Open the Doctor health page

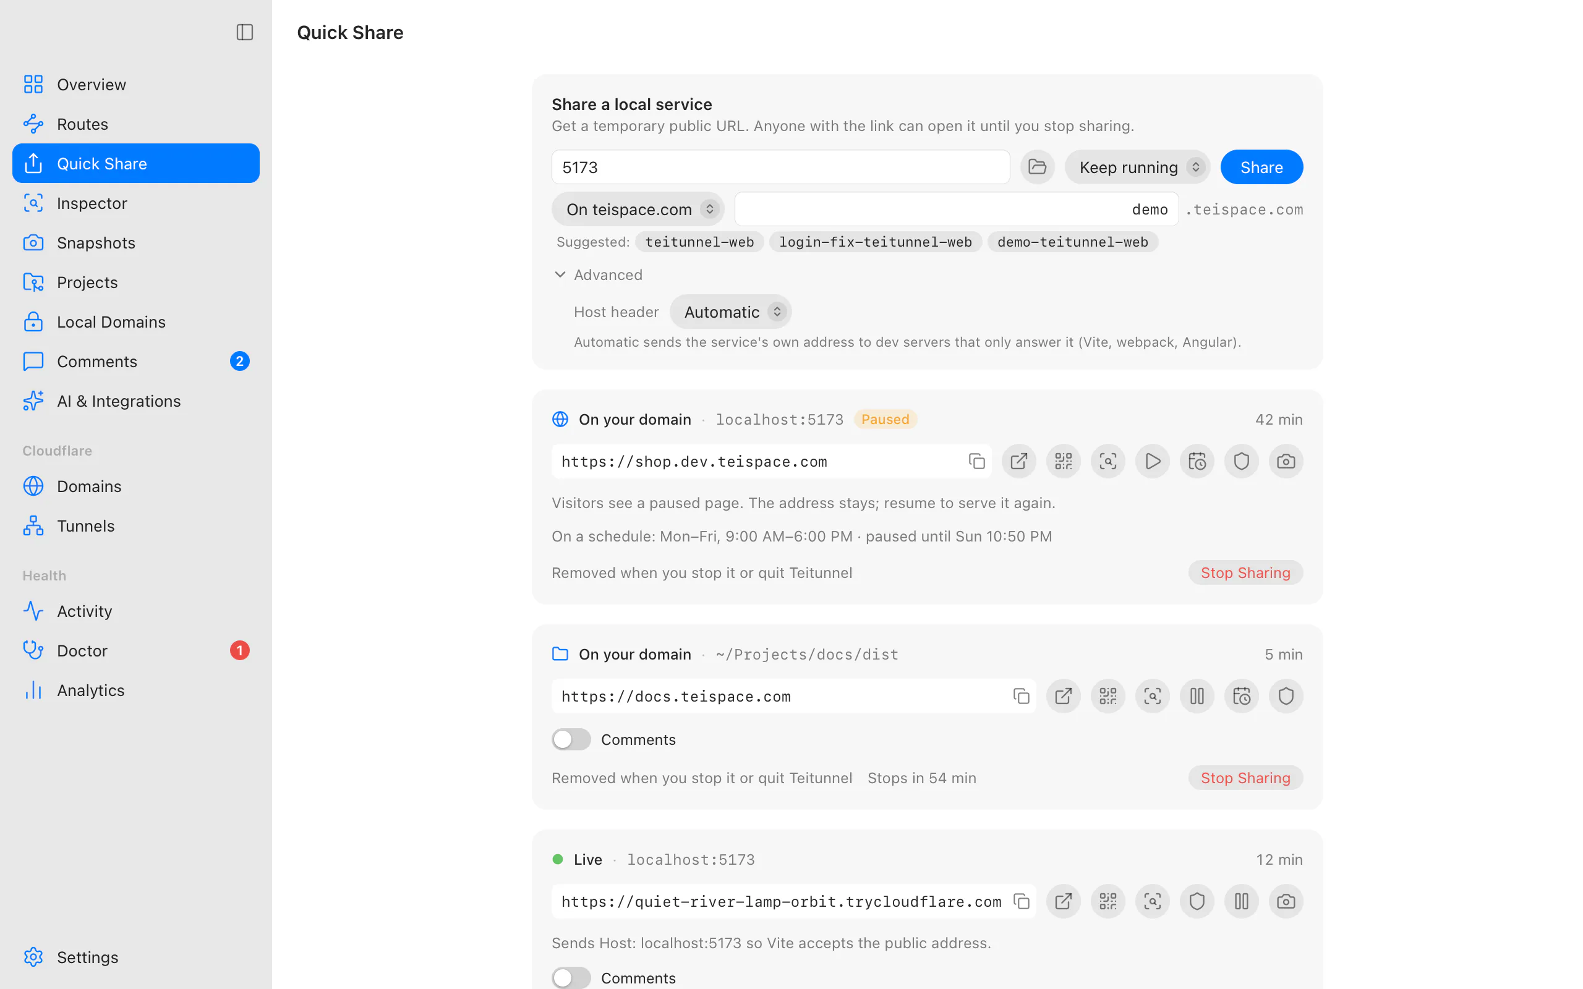(x=135, y=650)
